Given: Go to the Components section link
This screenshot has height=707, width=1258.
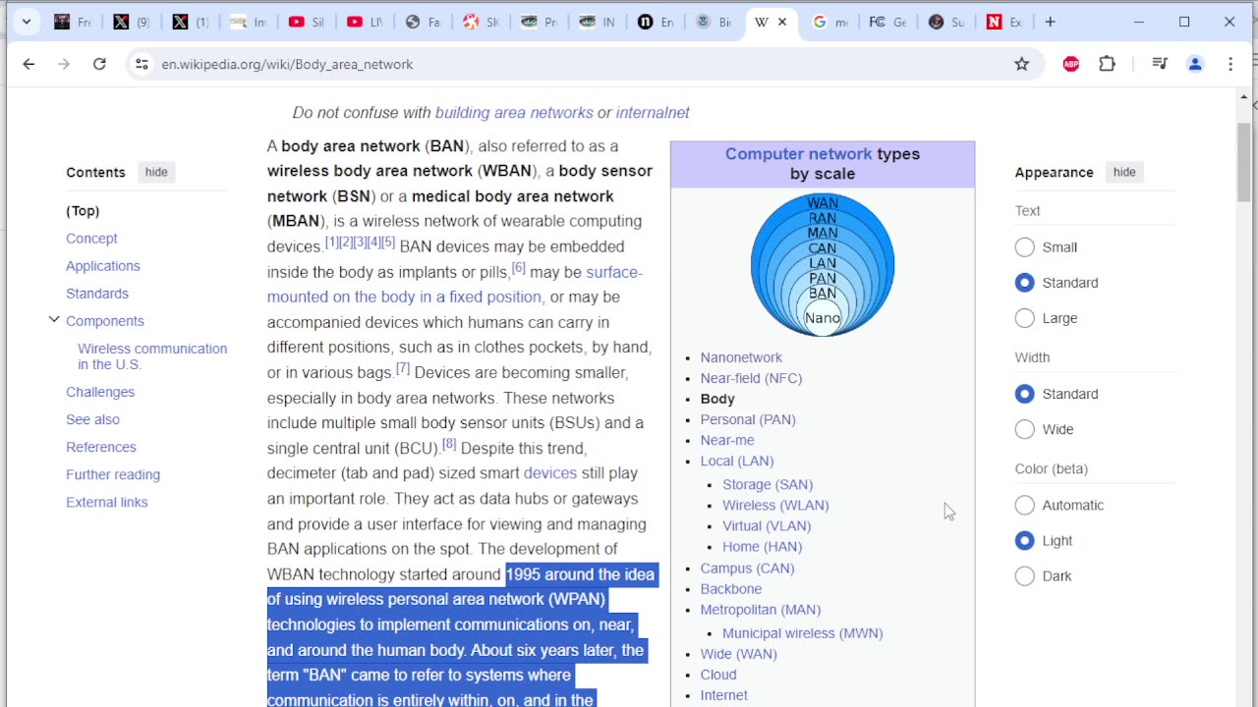Looking at the screenshot, I should (x=105, y=321).
